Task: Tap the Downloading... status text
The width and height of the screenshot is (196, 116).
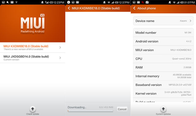Action: [77, 107]
